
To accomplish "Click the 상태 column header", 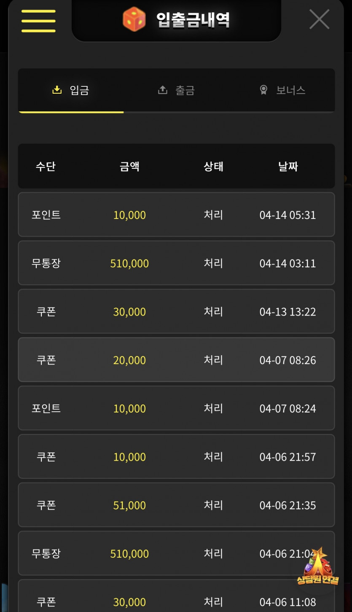I will click(x=213, y=167).
